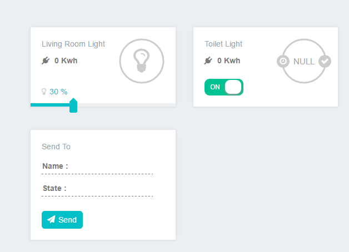This screenshot has height=252, width=349.
Task: Click the plug icon under Living Room Light
Action: [x=46, y=61]
